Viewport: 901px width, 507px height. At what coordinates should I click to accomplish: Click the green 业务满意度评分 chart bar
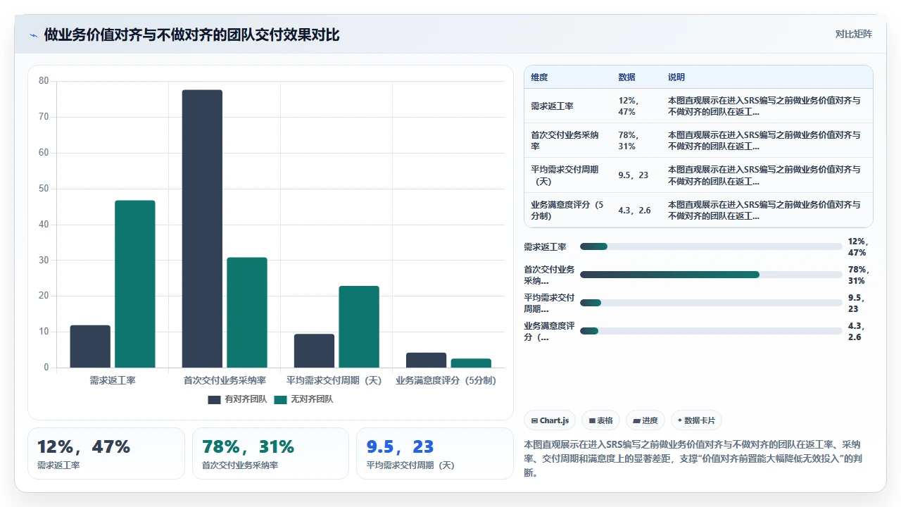(x=471, y=363)
